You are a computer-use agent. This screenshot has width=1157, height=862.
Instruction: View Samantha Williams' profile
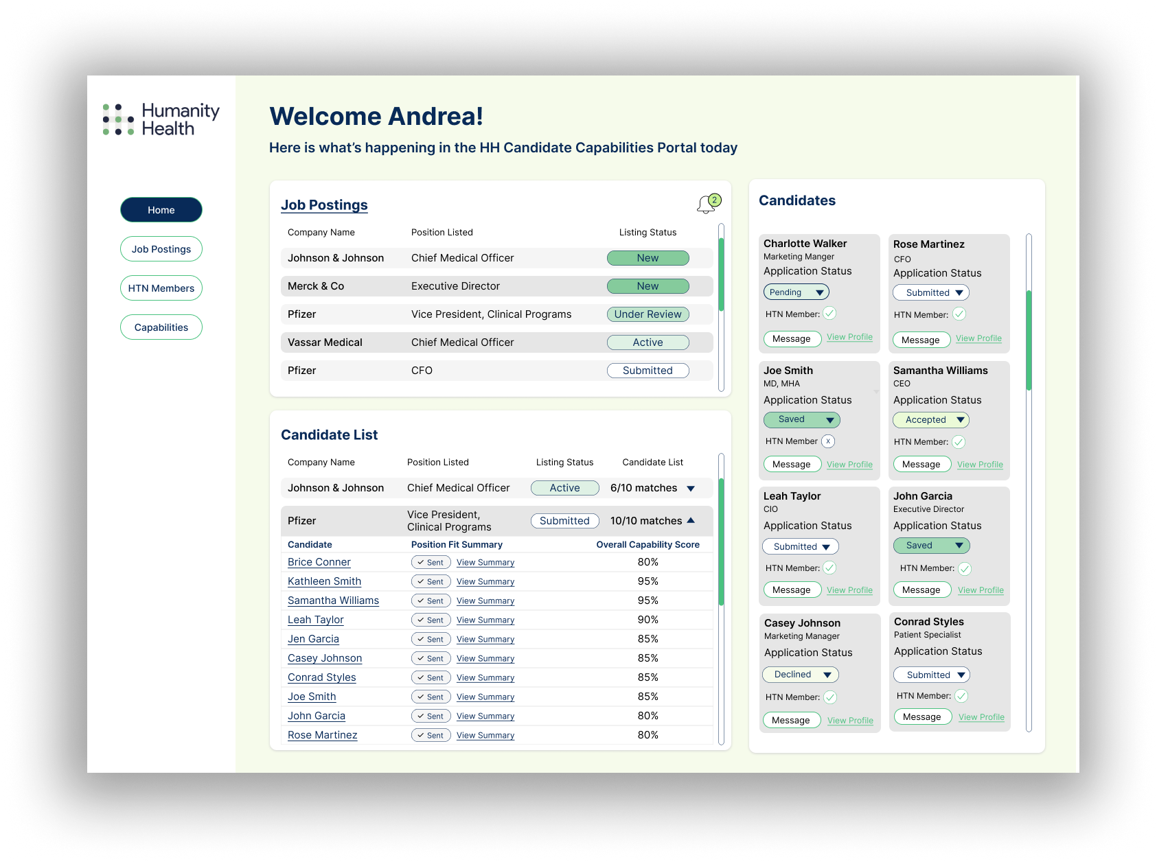980,465
